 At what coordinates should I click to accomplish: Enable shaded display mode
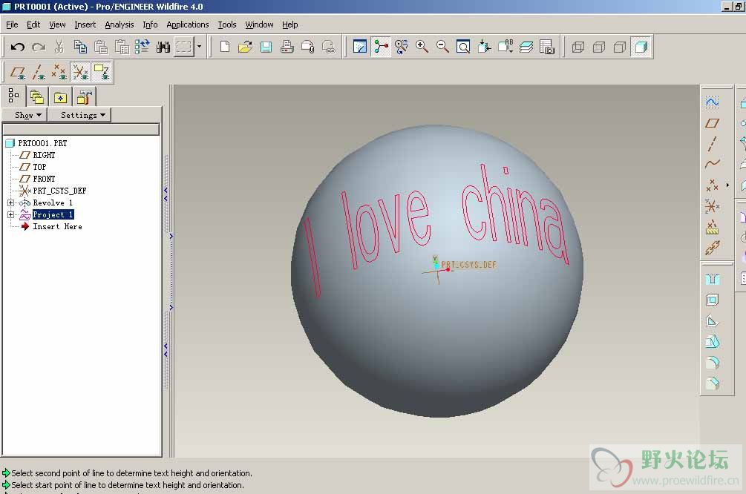point(641,47)
